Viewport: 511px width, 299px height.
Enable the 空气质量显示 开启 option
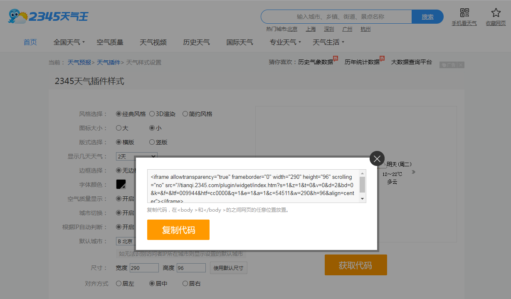[118, 199]
